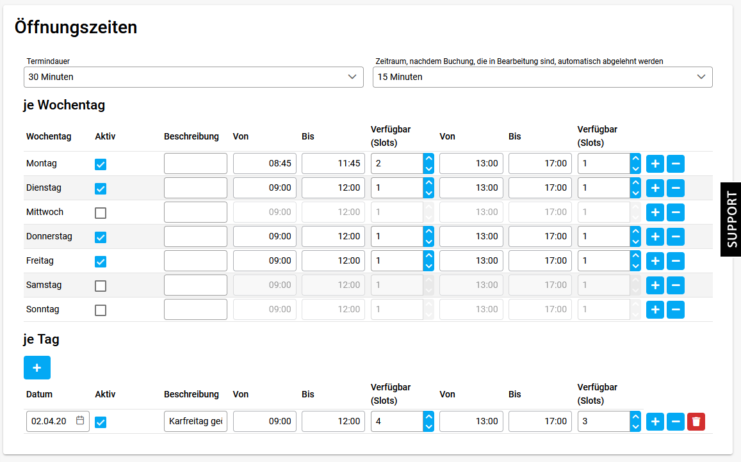Remove a time slot from Dienstag row
The image size is (741, 462).
point(675,188)
